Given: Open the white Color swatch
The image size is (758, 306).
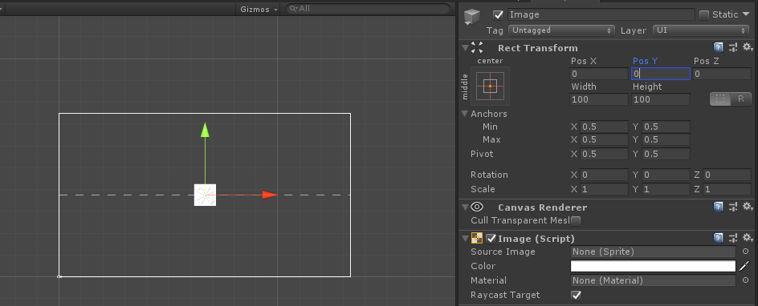Looking at the screenshot, I should point(653,266).
